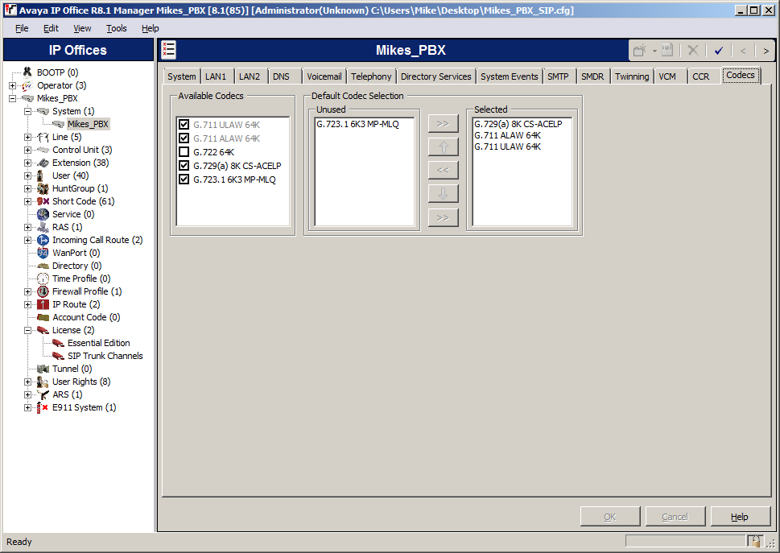Click the Help button in the dialog

(x=740, y=517)
